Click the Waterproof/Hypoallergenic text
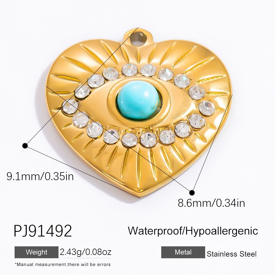 click(x=193, y=231)
